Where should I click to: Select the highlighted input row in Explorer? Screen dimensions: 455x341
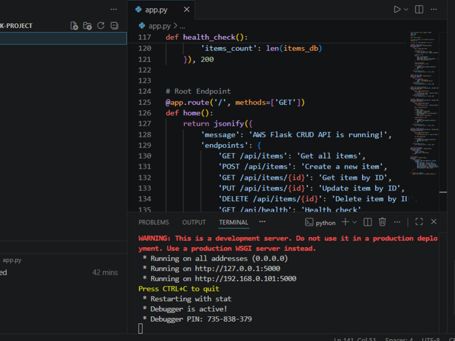point(63,38)
